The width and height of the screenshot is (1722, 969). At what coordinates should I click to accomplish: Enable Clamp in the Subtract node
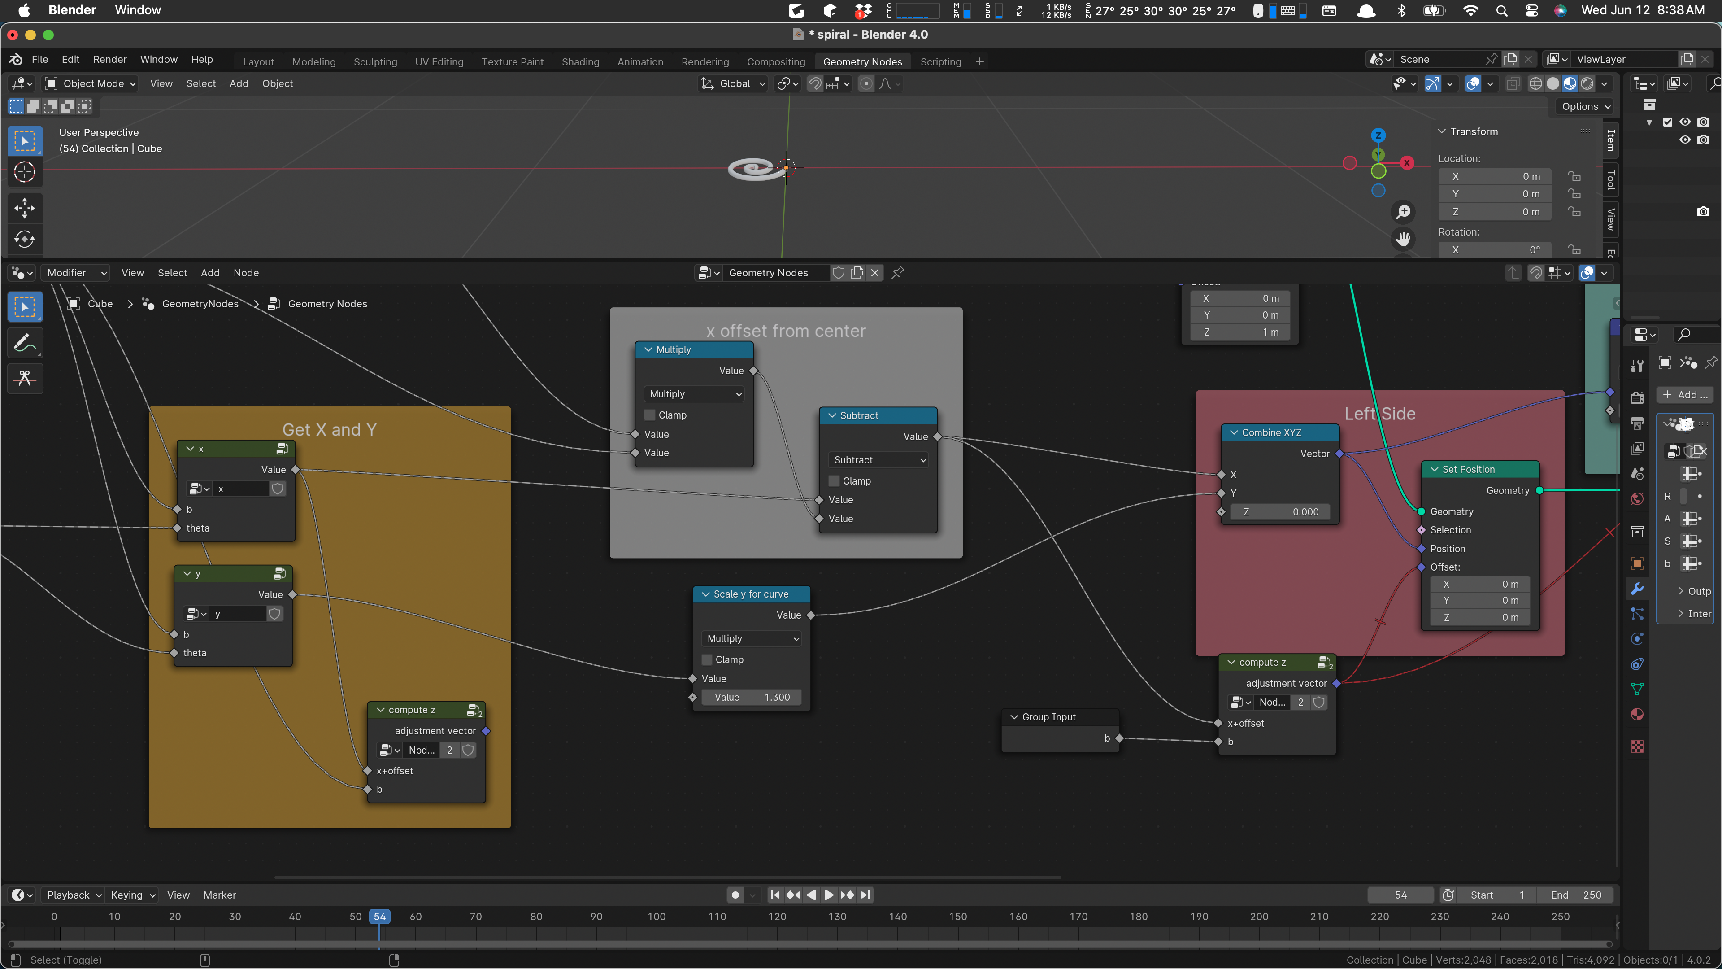point(834,481)
